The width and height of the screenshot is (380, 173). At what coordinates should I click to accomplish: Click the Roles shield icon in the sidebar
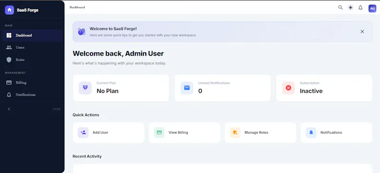point(9,60)
